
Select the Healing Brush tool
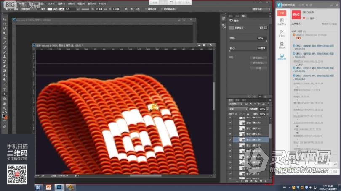(5, 47)
